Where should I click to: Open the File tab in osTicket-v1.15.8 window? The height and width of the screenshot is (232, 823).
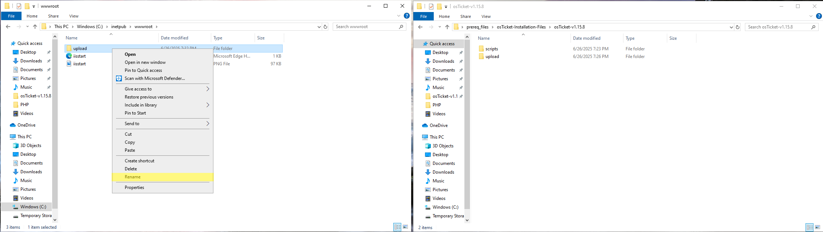tap(424, 16)
